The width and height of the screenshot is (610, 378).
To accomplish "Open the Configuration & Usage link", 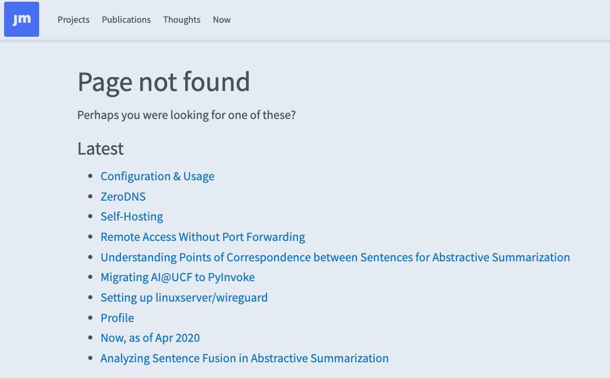I will click(157, 176).
